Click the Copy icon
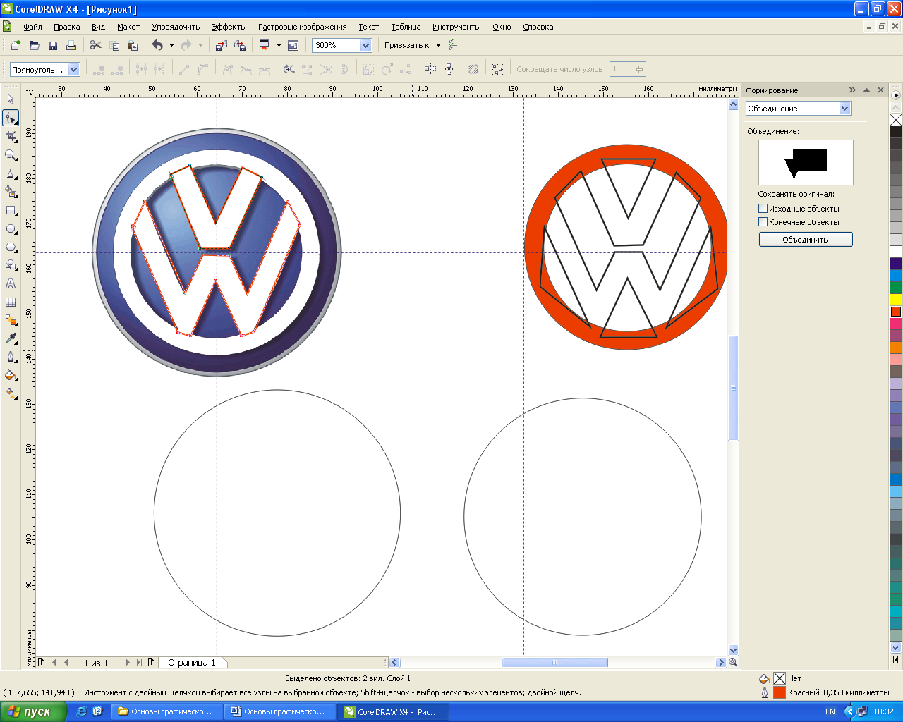The height and width of the screenshot is (722, 903). pyautogui.click(x=114, y=45)
